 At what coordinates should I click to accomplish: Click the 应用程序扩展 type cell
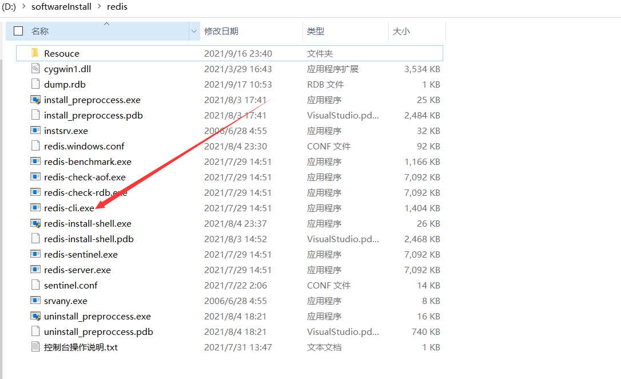(x=332, y=69)
